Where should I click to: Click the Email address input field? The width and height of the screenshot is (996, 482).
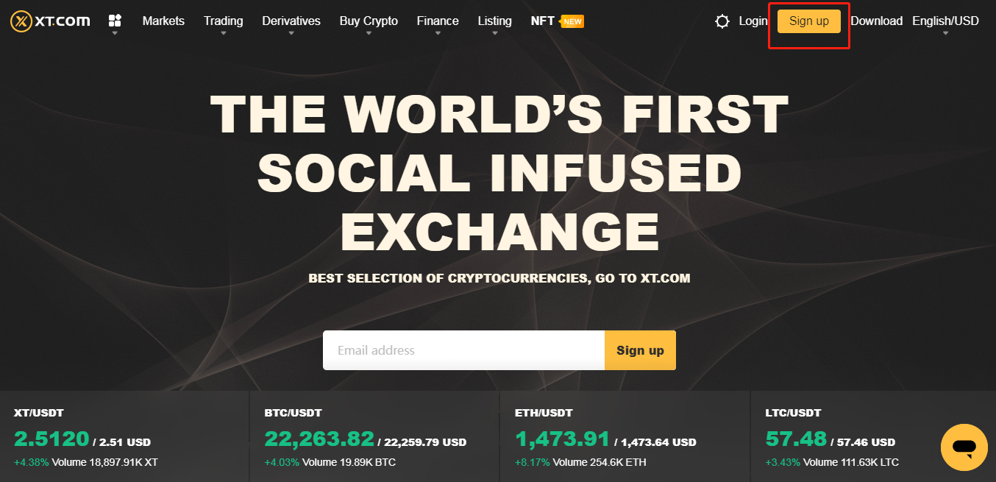click(463, 350)
